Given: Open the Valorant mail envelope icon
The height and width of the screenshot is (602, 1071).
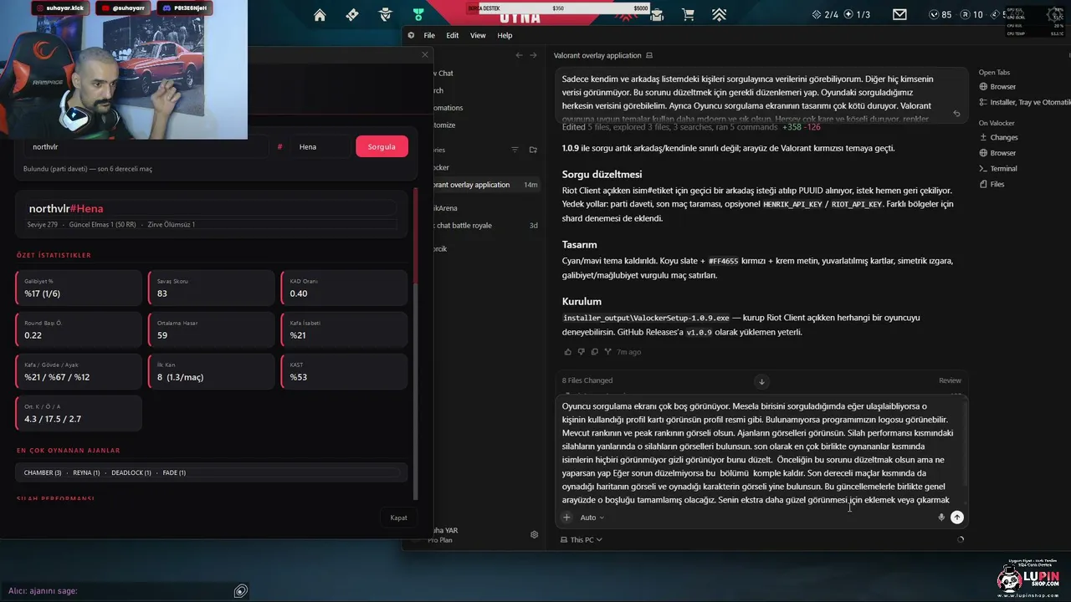Looking at the screenshot, I should tap(899, 14).
